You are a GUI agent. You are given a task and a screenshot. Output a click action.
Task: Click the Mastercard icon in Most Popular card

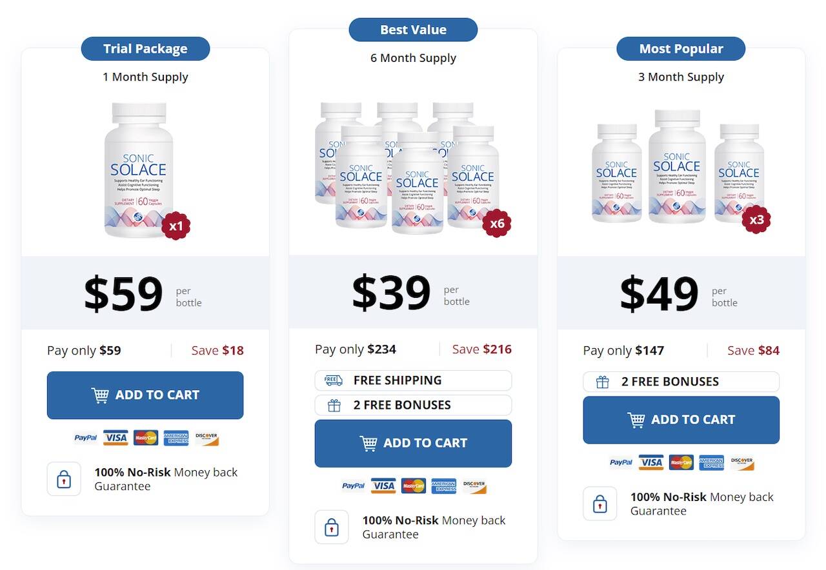(681, 462)
